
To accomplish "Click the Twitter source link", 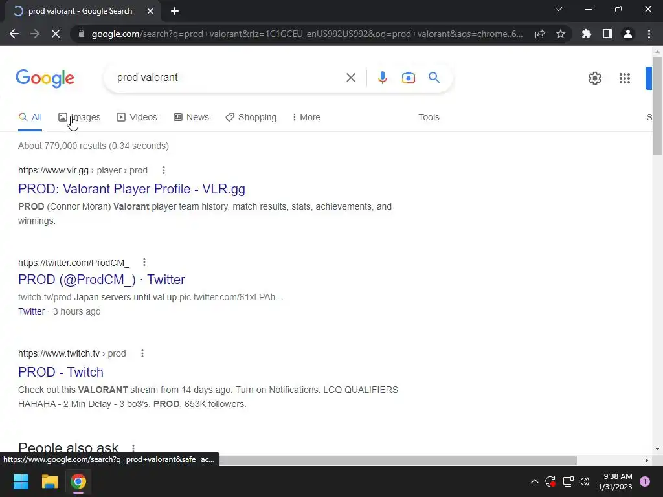I will click(31, 311).
